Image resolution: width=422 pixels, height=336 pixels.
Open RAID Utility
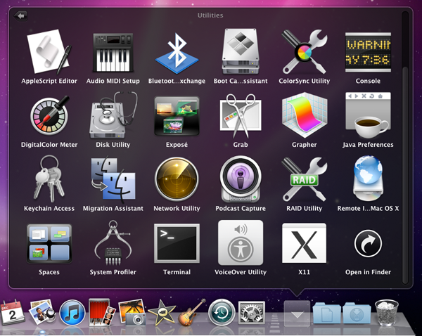(305, 179)
